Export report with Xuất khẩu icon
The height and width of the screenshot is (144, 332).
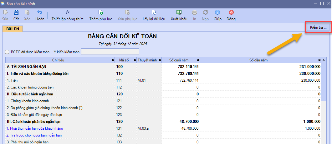coord(179,12)
